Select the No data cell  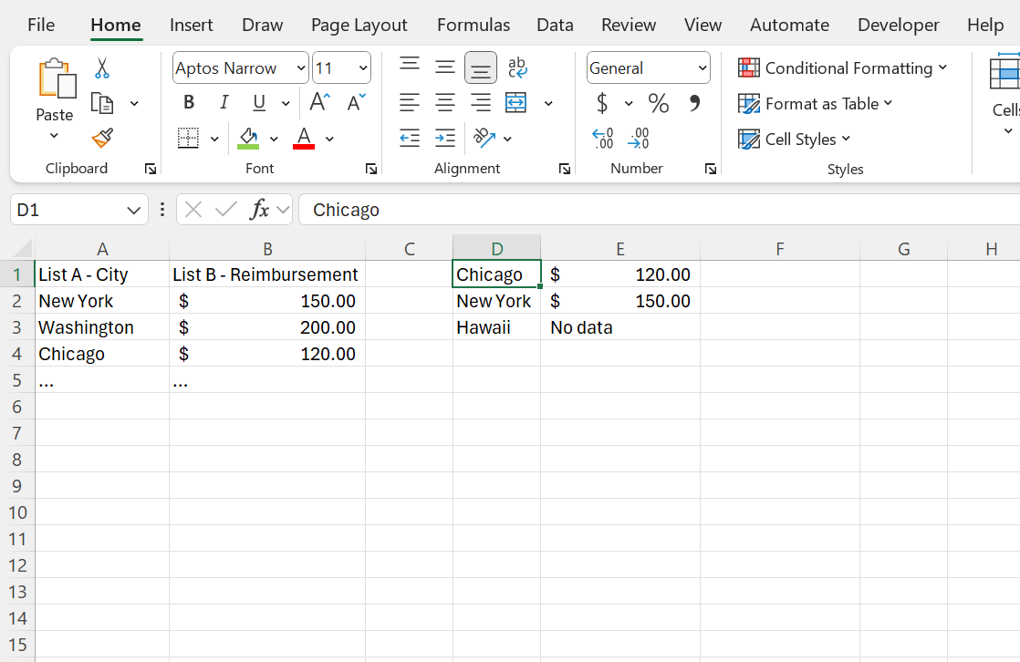620,327
